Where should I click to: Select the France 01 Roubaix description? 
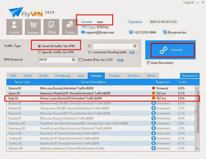pyautogui.click(x=70, y=133)
